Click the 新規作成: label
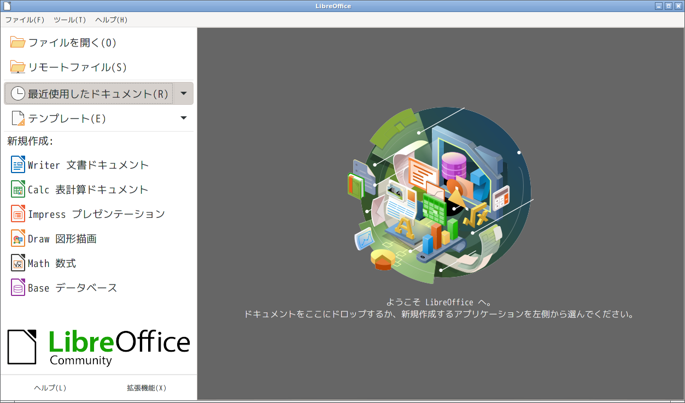 click(x=30, y=141)
